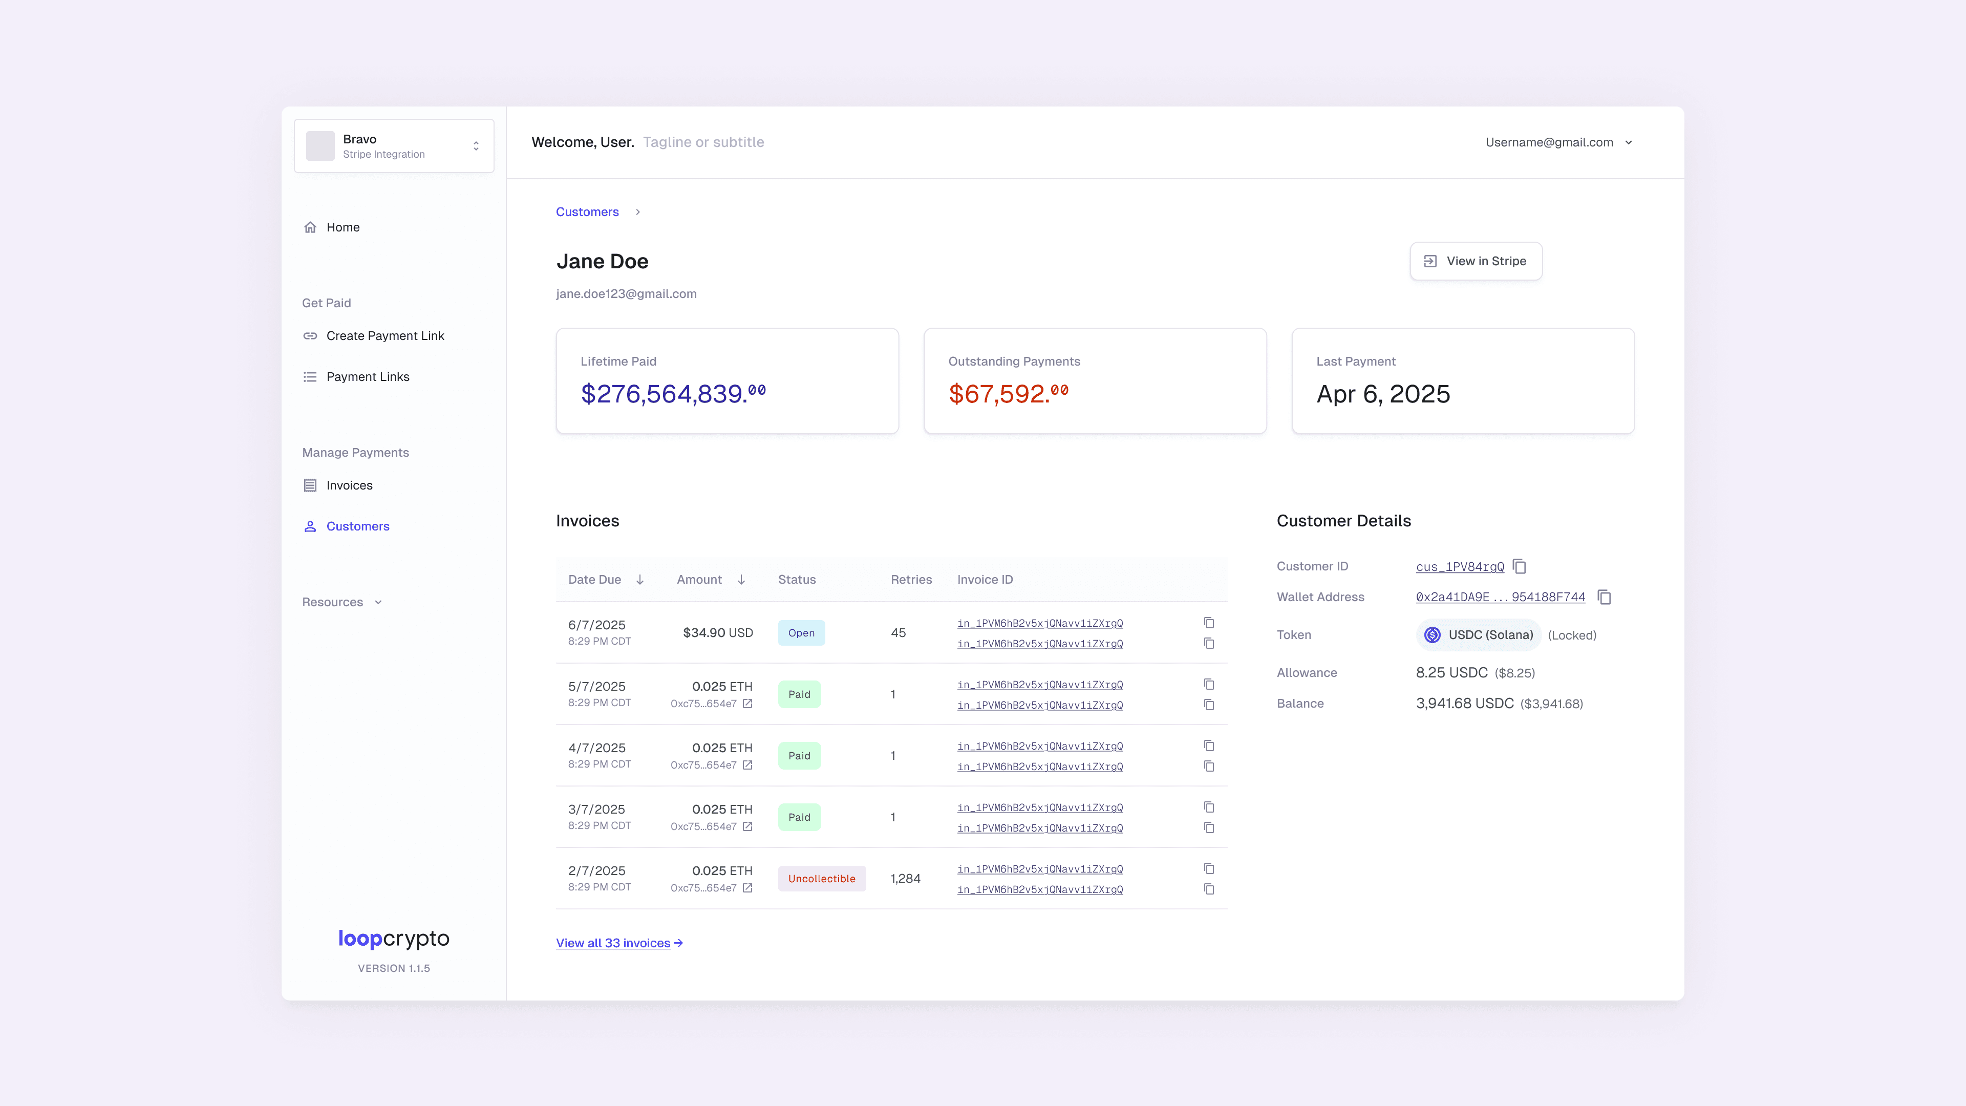Copy second invoice ID of 2/7/2025 row
The height and width of the screenshot is (1106, 1966).
[1209, 889]
